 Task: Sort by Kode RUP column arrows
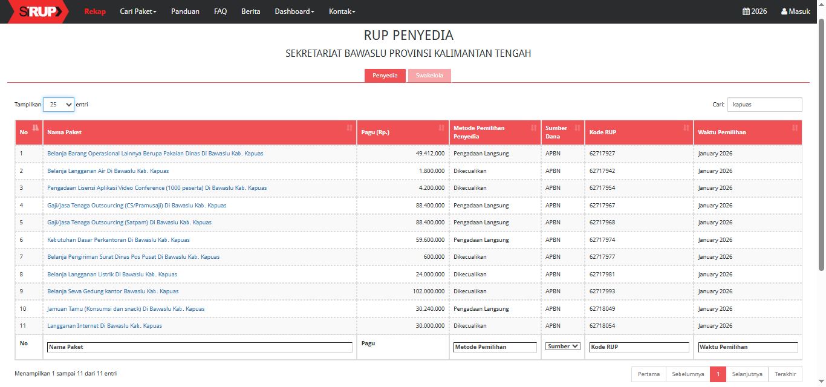click(x=686, y=128)
